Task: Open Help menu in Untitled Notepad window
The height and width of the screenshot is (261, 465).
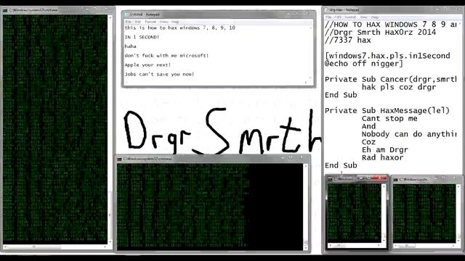Action: pos(175,22)
